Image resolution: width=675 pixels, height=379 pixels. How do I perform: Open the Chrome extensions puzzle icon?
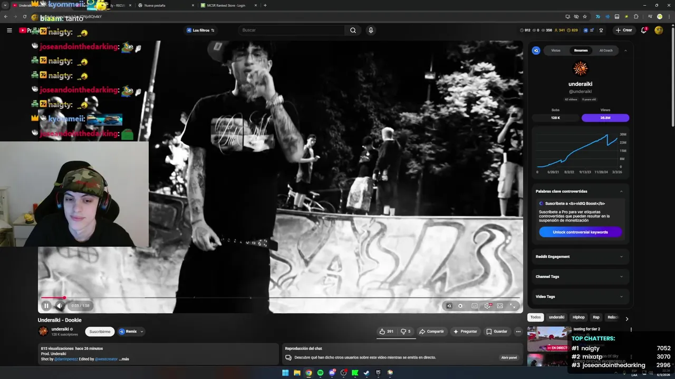(x=636, y=16)
